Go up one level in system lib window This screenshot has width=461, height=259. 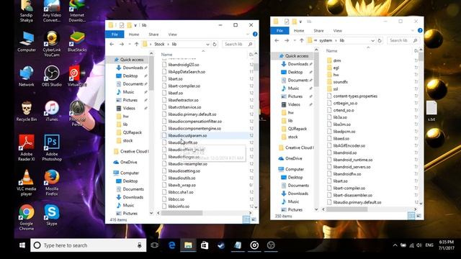(x=301, y=40)
